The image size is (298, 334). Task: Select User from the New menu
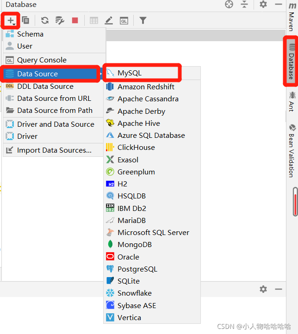(55, 46)
